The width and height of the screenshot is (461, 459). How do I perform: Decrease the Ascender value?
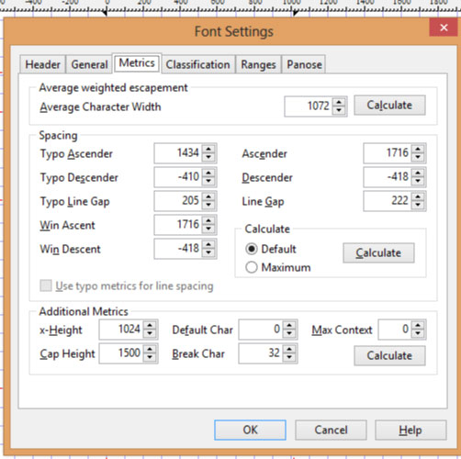[418, 157]
